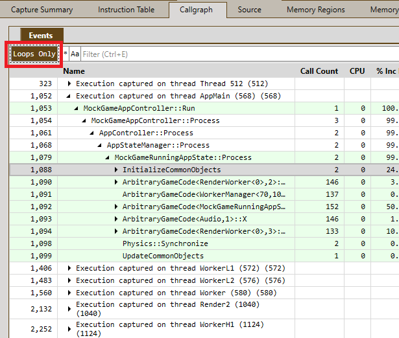Expand ArbitraryGameCode<RenderWorker<0>,2> node
Screen dimensions: 399x338
[116, 182]
